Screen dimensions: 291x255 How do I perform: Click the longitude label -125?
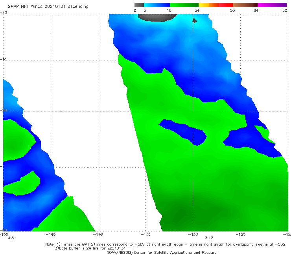pos(241,234)
